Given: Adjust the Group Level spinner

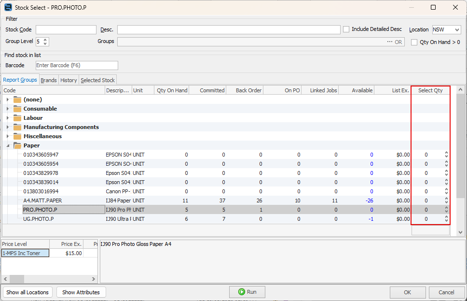Looking at the screenshot, I should pos(45,42).
